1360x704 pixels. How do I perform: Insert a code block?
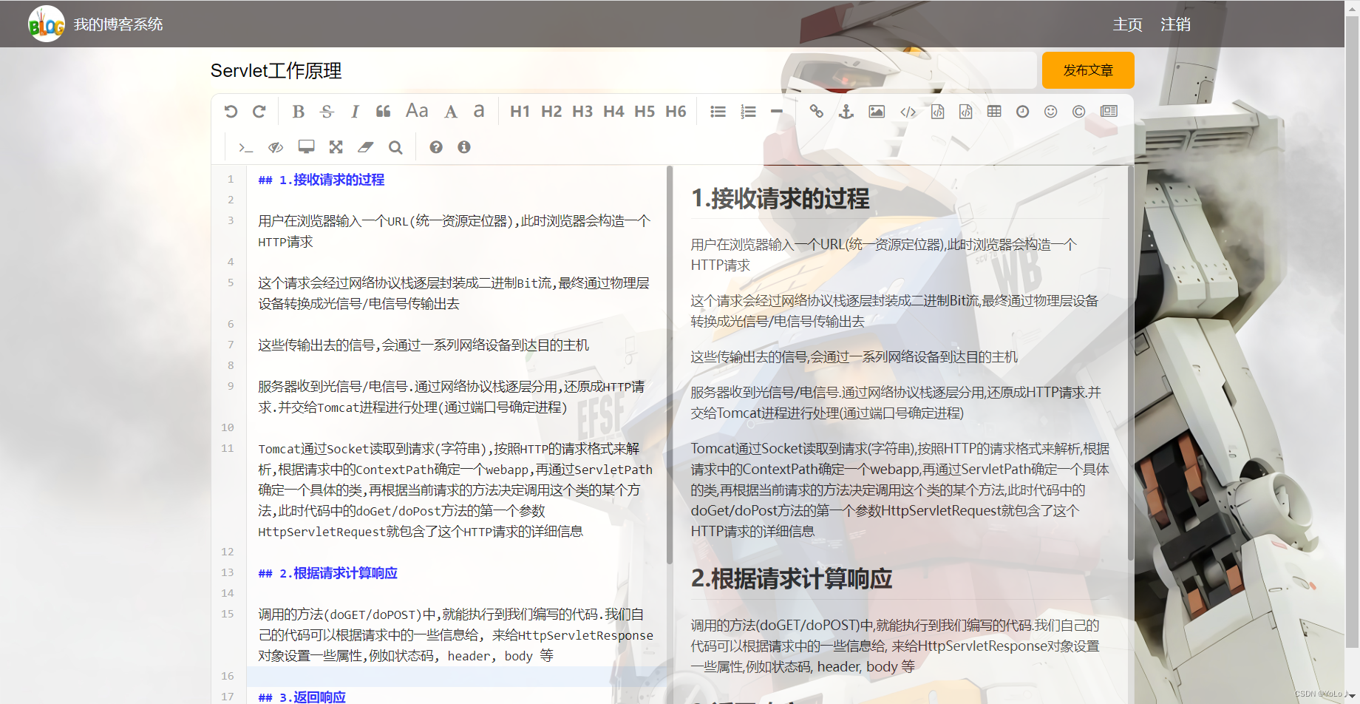point(965,111)
